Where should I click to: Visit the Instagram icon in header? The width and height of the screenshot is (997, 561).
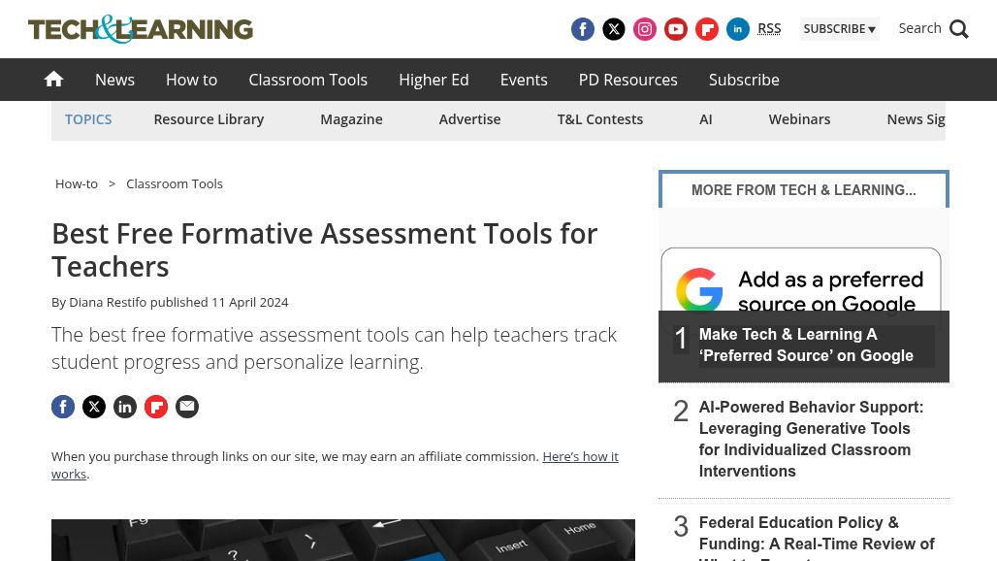645,29
